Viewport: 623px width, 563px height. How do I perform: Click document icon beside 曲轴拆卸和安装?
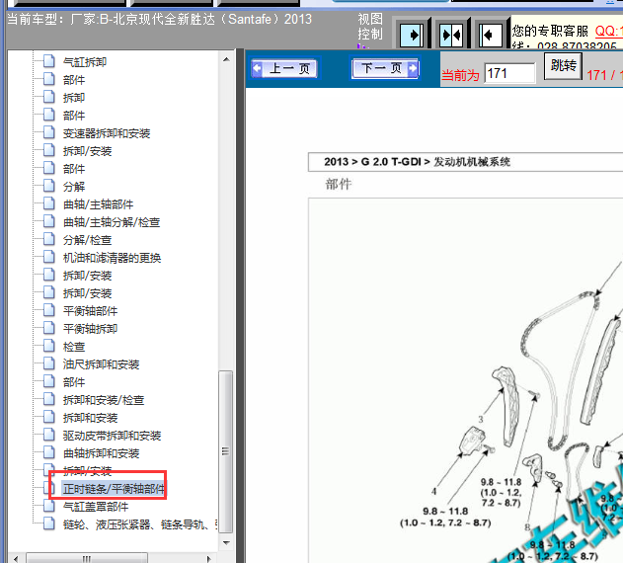coord(48,452)
